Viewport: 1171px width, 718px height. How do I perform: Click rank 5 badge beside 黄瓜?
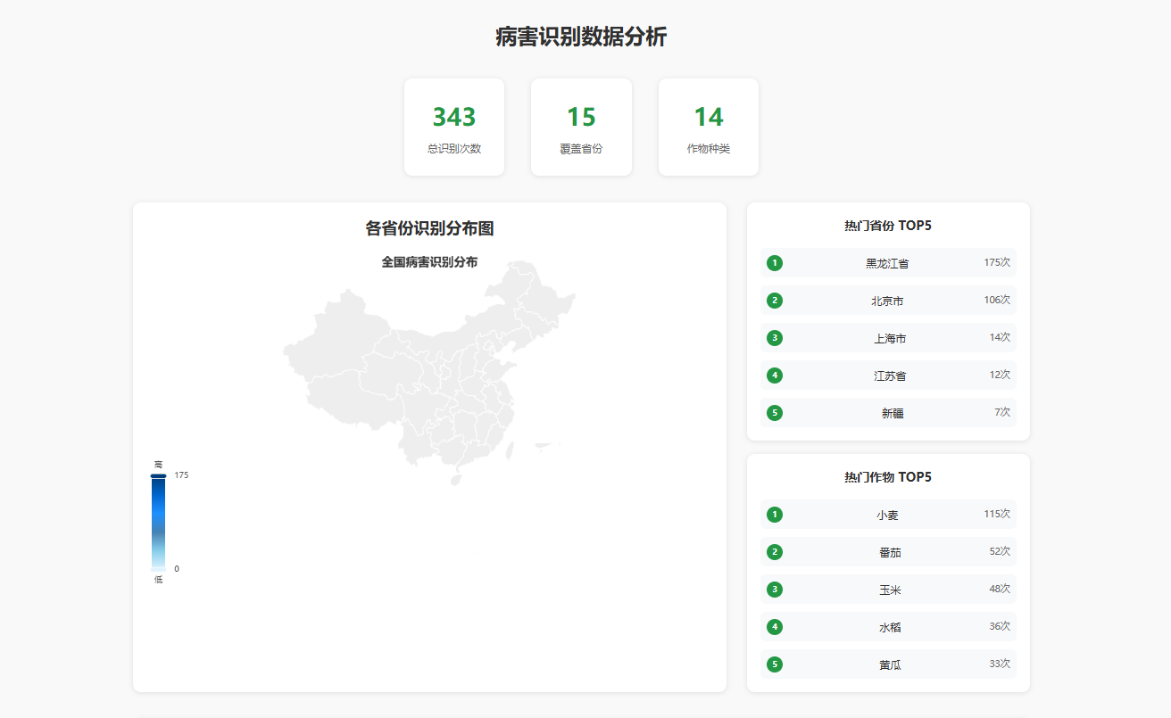(775, 664)
